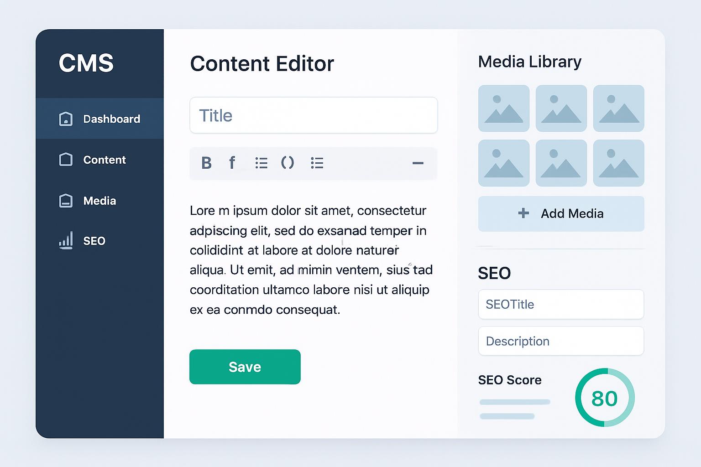Click the Dashboard sidebar icon
Viewport: 701px width, 467px height.
[x=66, y=119]
